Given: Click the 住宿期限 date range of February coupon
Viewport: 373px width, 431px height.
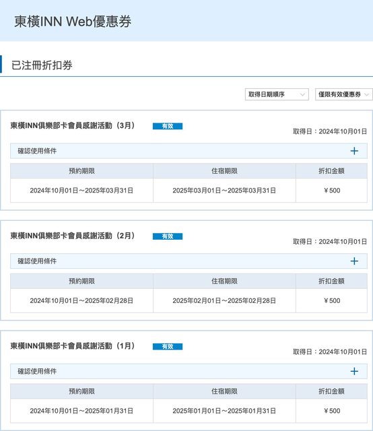Looking at the screenshot, I should click(224, 301).
